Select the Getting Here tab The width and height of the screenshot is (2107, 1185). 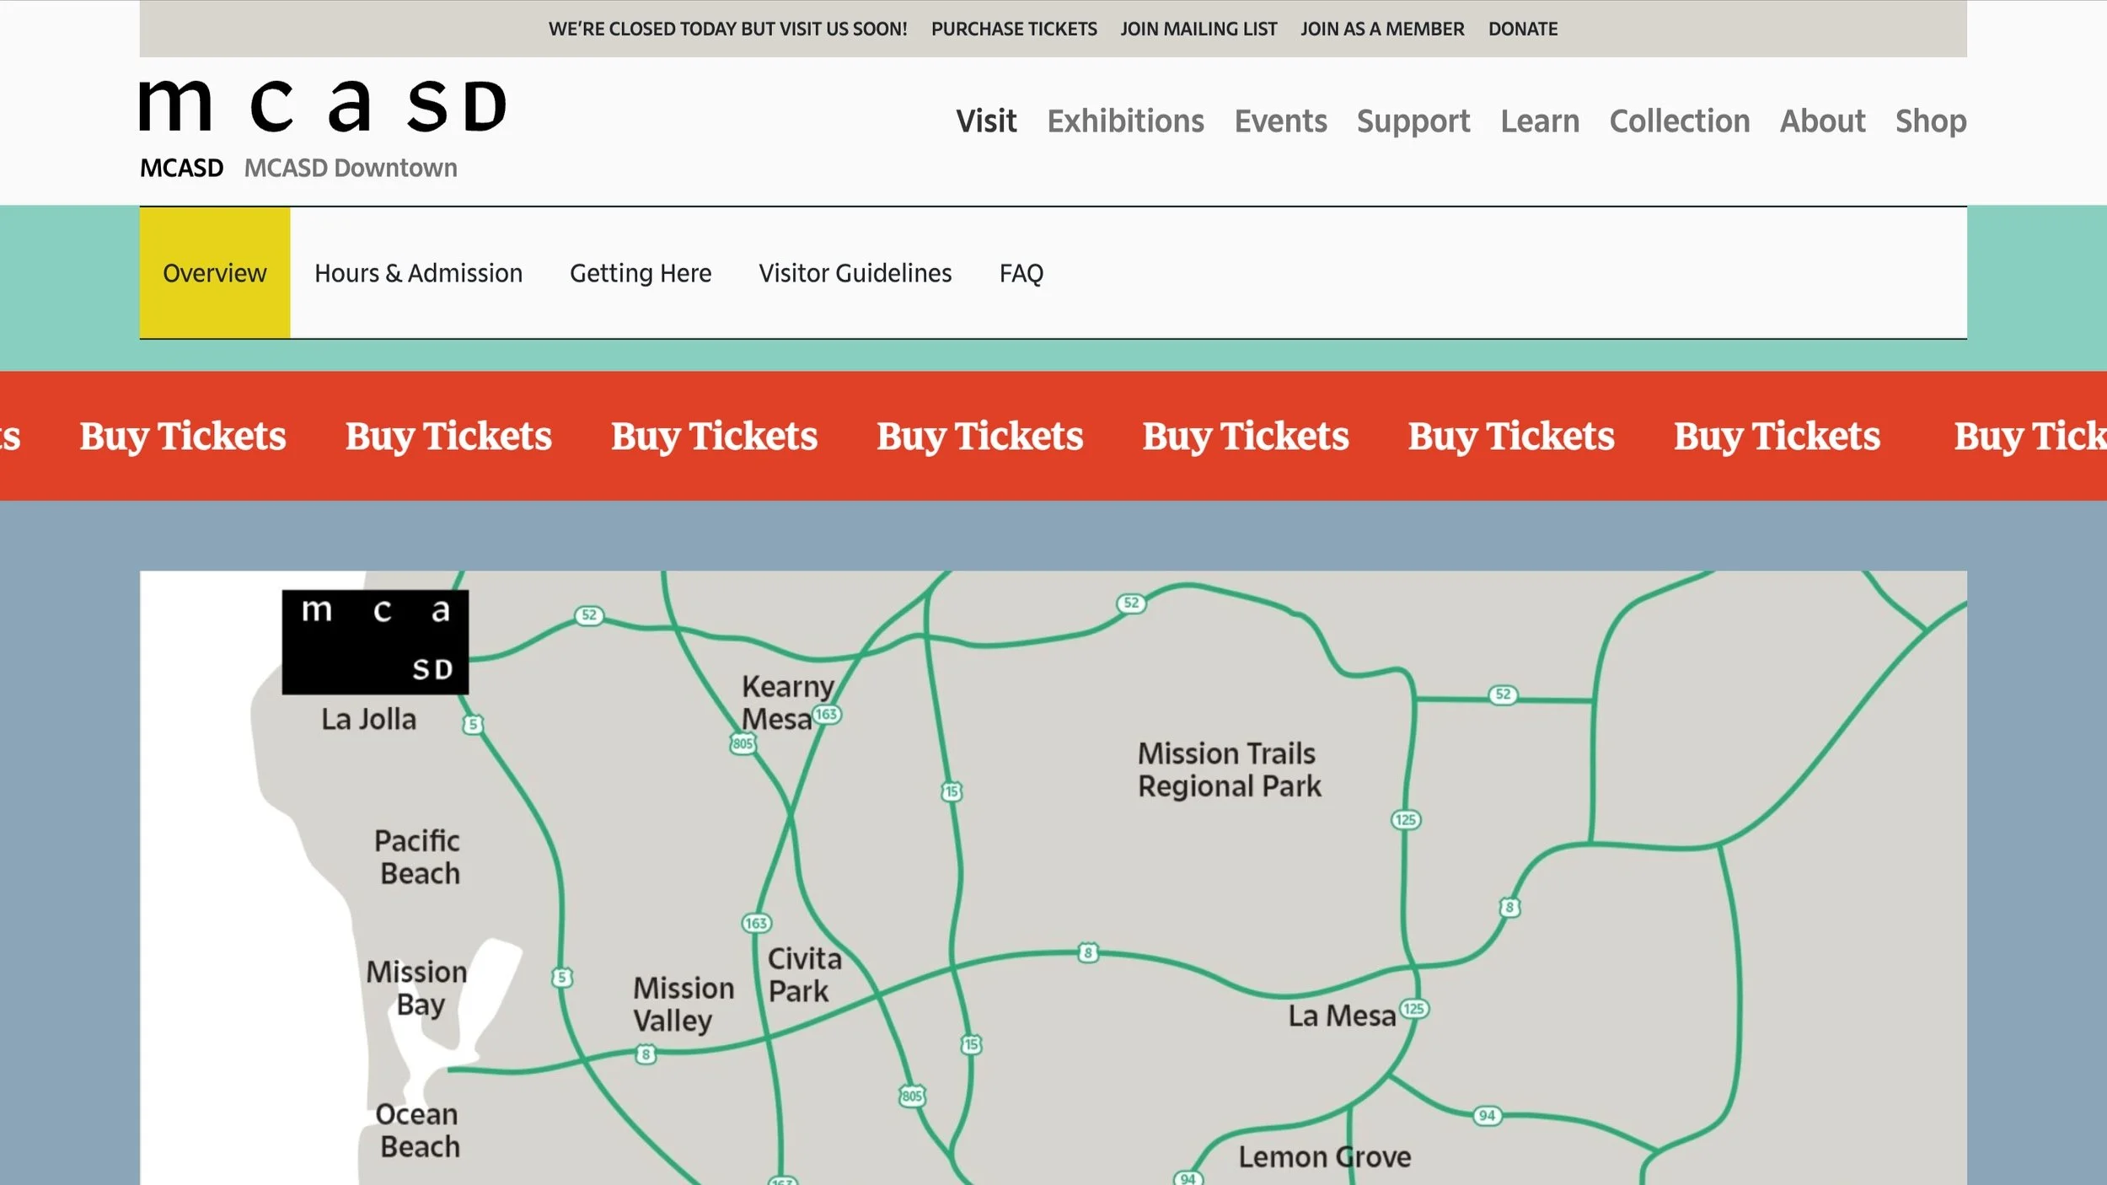(641, 273)
